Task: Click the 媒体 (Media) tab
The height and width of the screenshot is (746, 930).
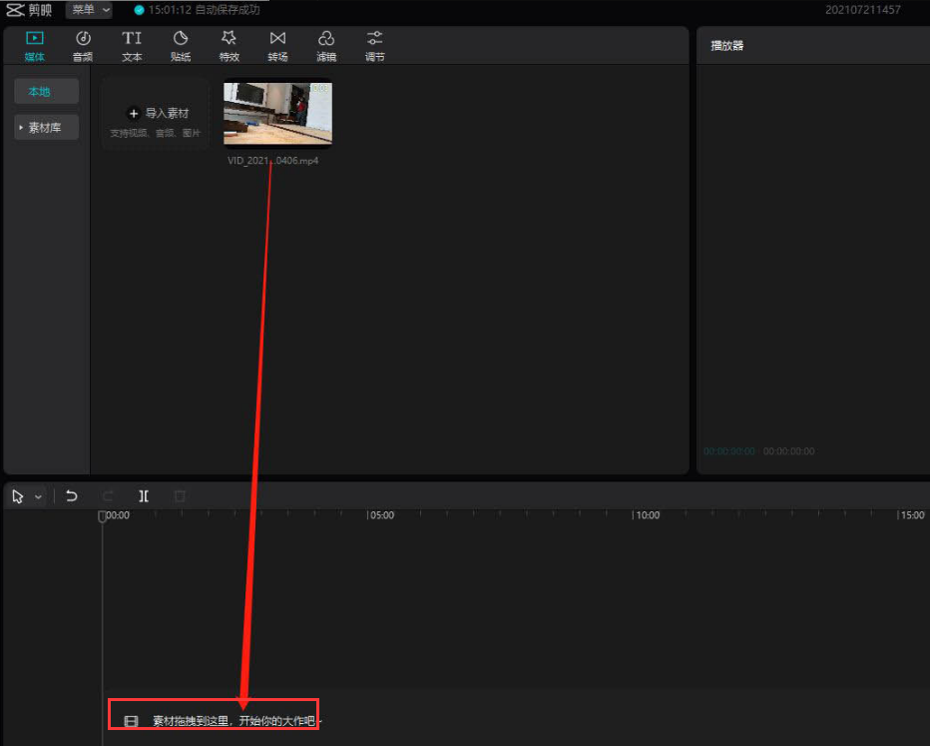Action: coord(34,45)
